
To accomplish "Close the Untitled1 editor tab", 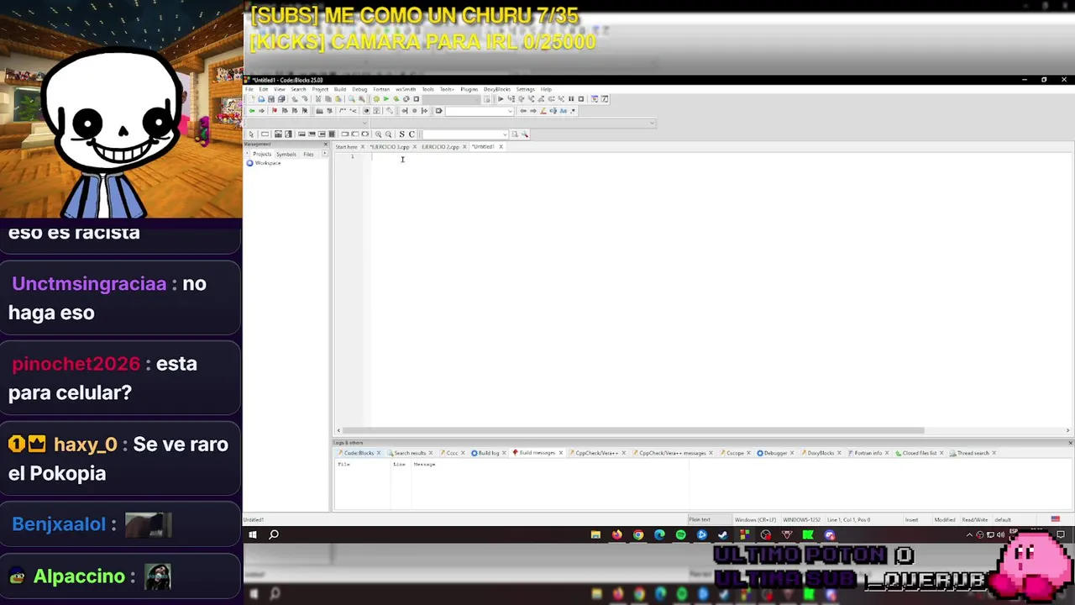I will point(501,147).
